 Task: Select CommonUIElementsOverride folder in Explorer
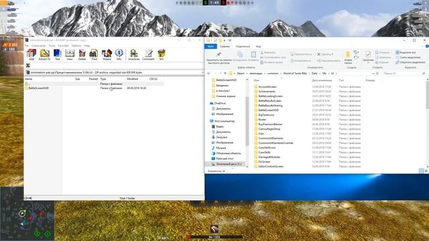[275, 143]
